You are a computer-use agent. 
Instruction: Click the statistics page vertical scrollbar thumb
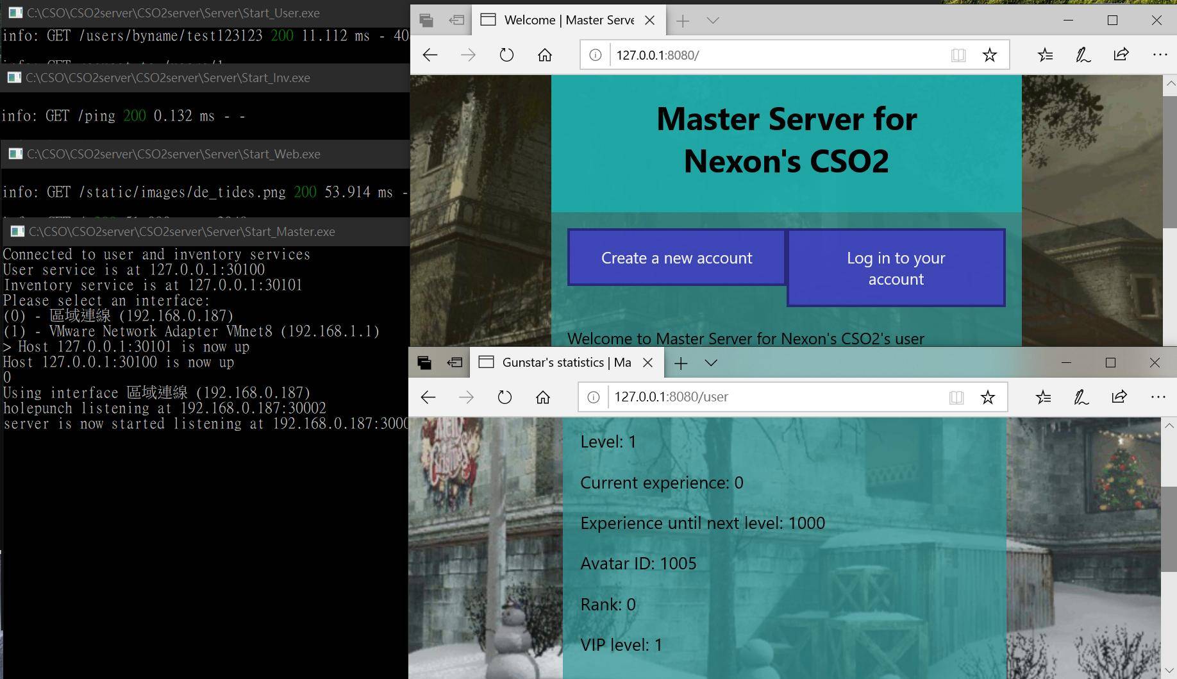click(1168, 529)
